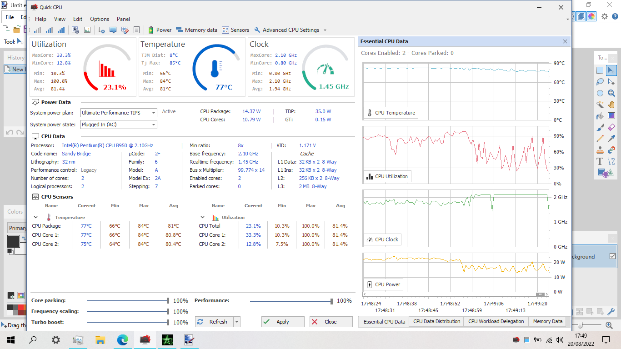
Task: Click the CPU Power chart label
Action: point(383,284)
